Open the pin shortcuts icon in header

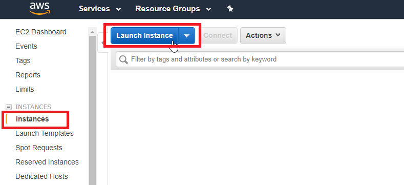pos(230,9)
